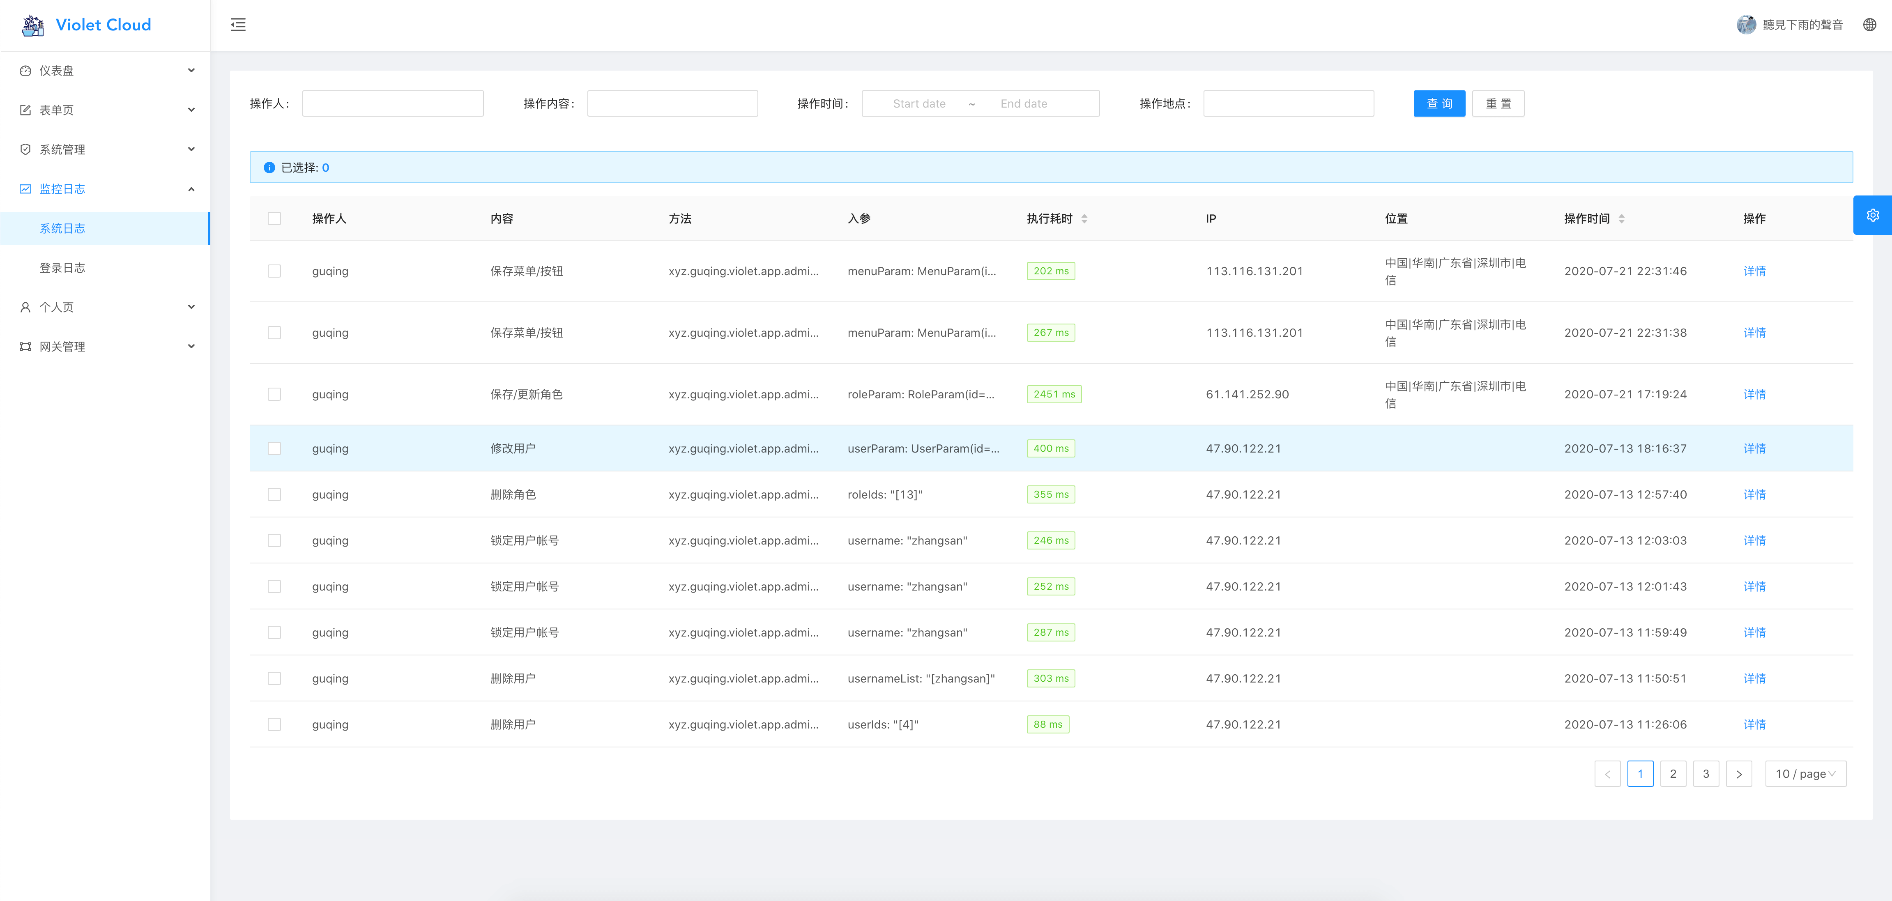The width and height of the screenshot is (1892, 901).
Task: Go to next page arrow
Action: tap(1738, 774)
